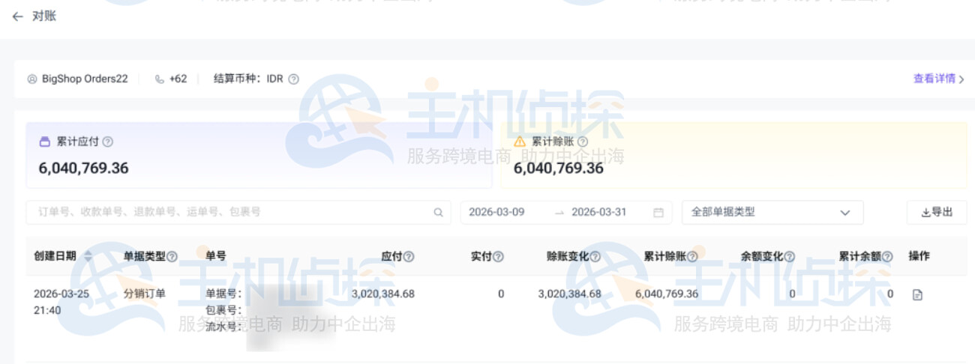Sort by 创建日期 column
The height and width of the screenshot is (364, 975).
(x=88, y=256)
